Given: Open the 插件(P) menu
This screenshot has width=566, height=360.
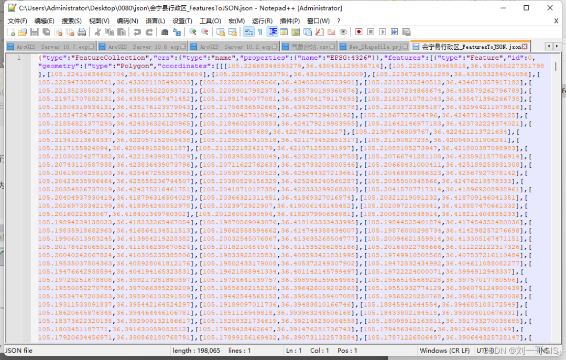Looking at the screenshot, I should [290, 21].
